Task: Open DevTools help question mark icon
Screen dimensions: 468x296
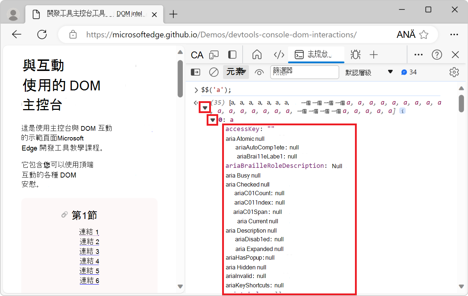Action: (x=437, y=55)
